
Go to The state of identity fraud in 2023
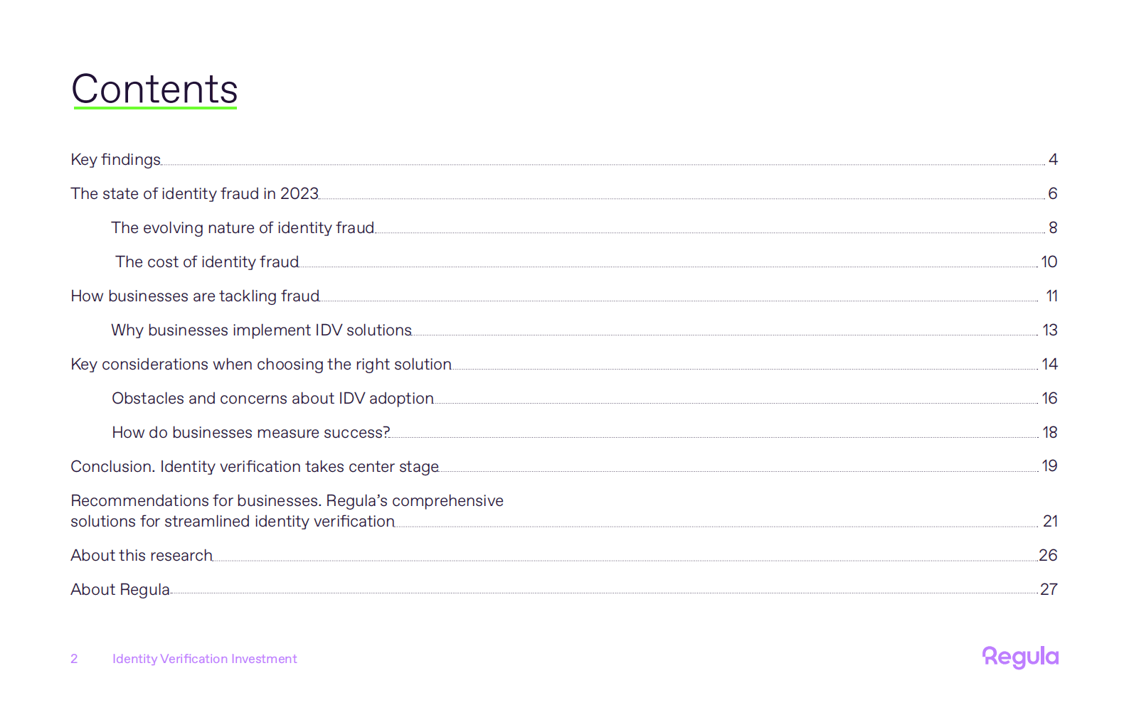coord(194,194)
